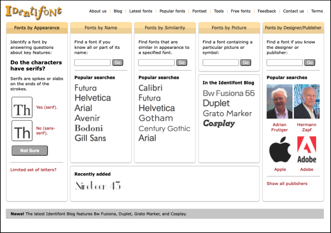Open the Apple logo publisher
This screenshot has width=331, height=233.
coord(280,149)
